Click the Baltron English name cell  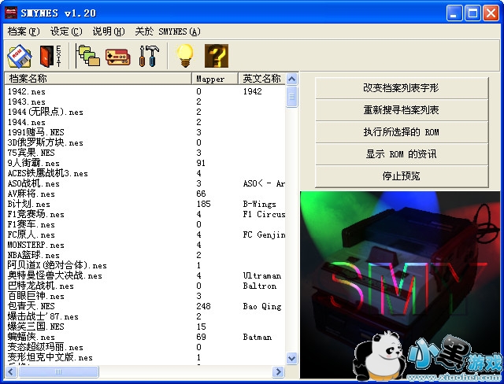click(x=260, y=286)
